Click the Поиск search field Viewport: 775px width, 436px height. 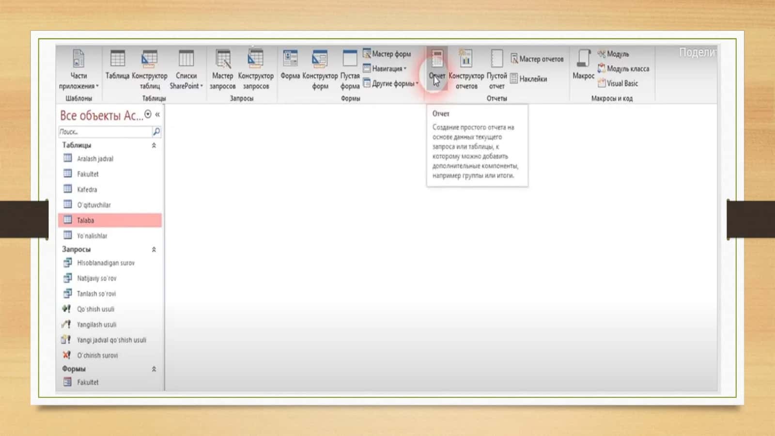point(105,132)
